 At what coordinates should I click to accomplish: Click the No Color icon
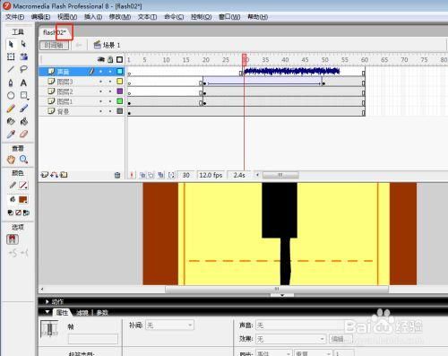tap(18, 213)
